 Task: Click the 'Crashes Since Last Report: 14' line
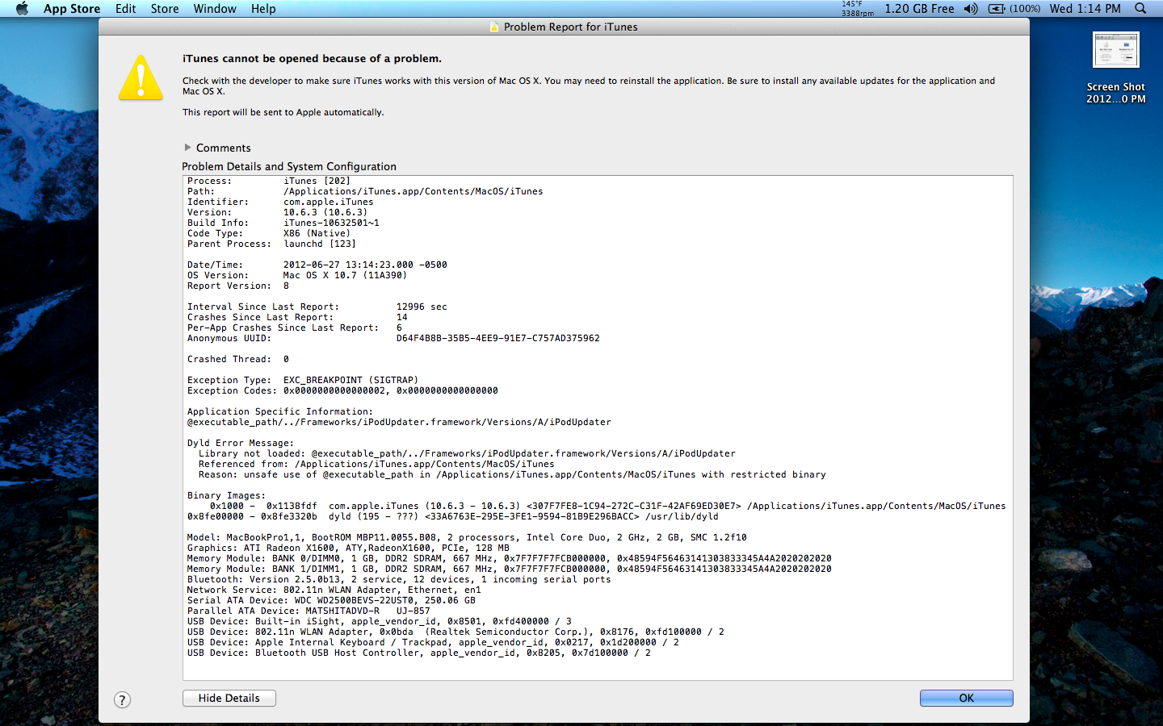coord(297,318)
